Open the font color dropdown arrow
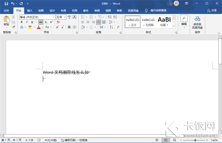Image resolution: width=222 pixels, height=143 pixels. 43,27
